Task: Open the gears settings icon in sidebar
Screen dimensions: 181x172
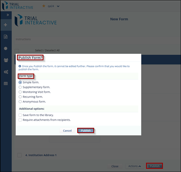Action: (6, 72)
